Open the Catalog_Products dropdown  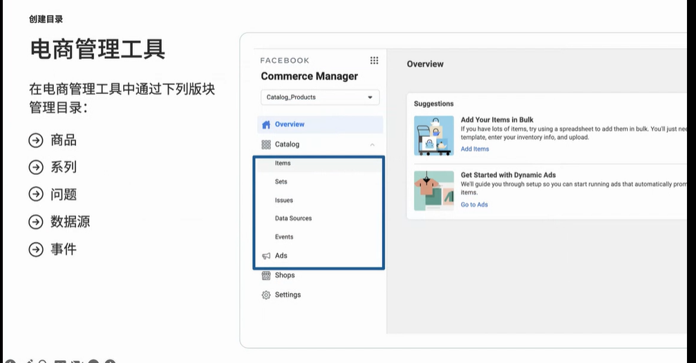click(x=320, y=97)
